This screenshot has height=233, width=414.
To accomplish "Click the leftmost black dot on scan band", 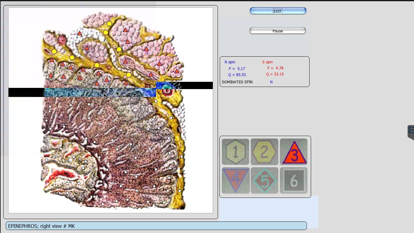I will [62, 97].
